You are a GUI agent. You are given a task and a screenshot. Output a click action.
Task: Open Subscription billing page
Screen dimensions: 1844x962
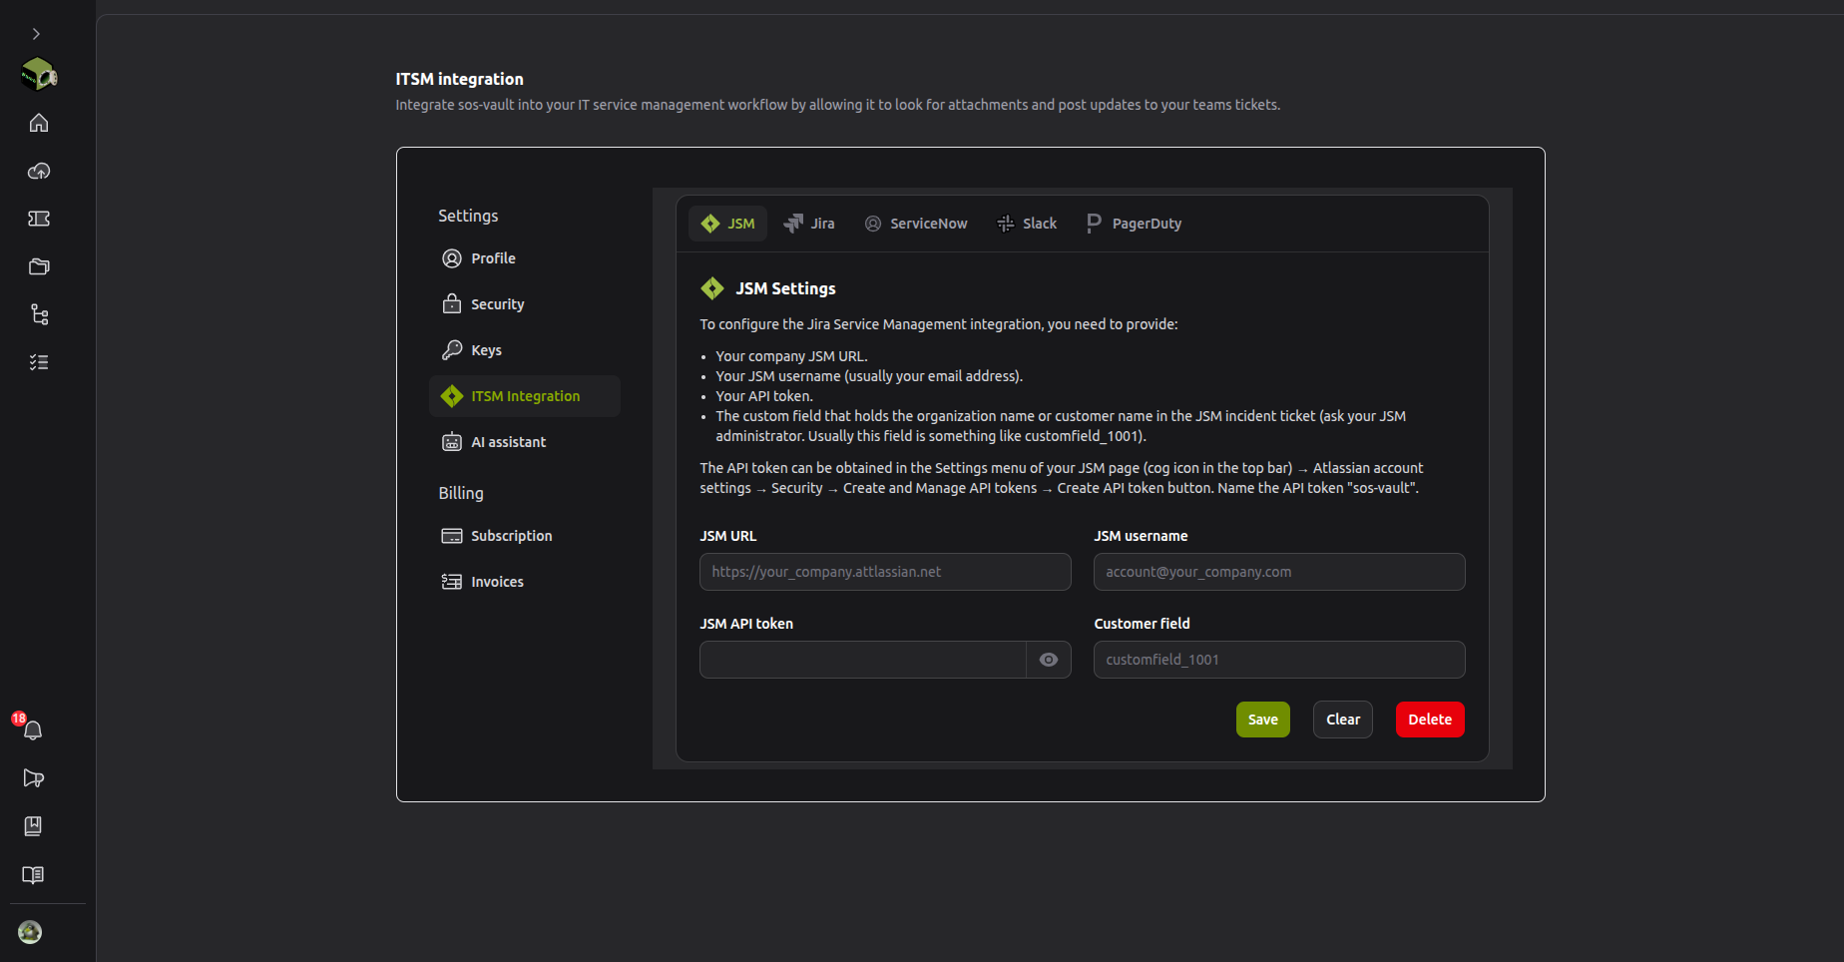[525, 536]
